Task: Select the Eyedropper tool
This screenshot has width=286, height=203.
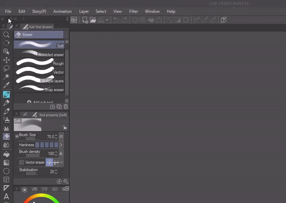Action: tap(6, 85)
